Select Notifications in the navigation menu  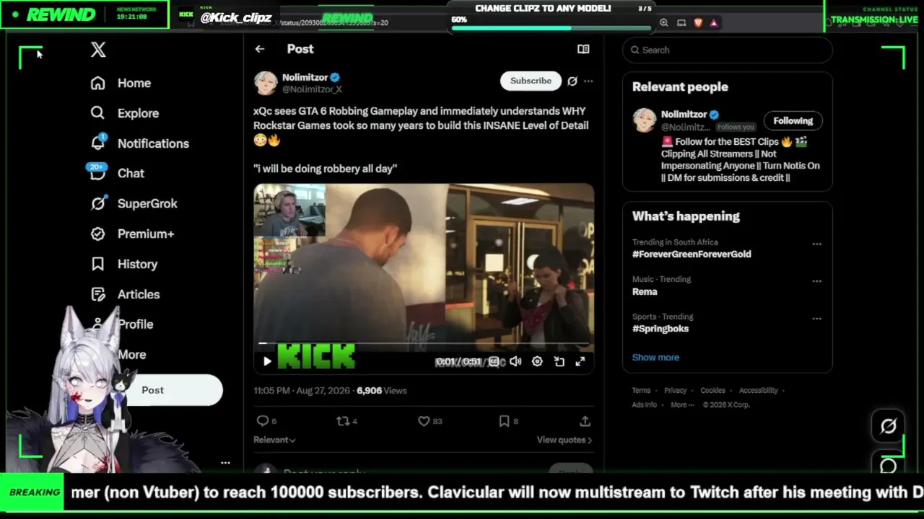click(x=153, y=143)
